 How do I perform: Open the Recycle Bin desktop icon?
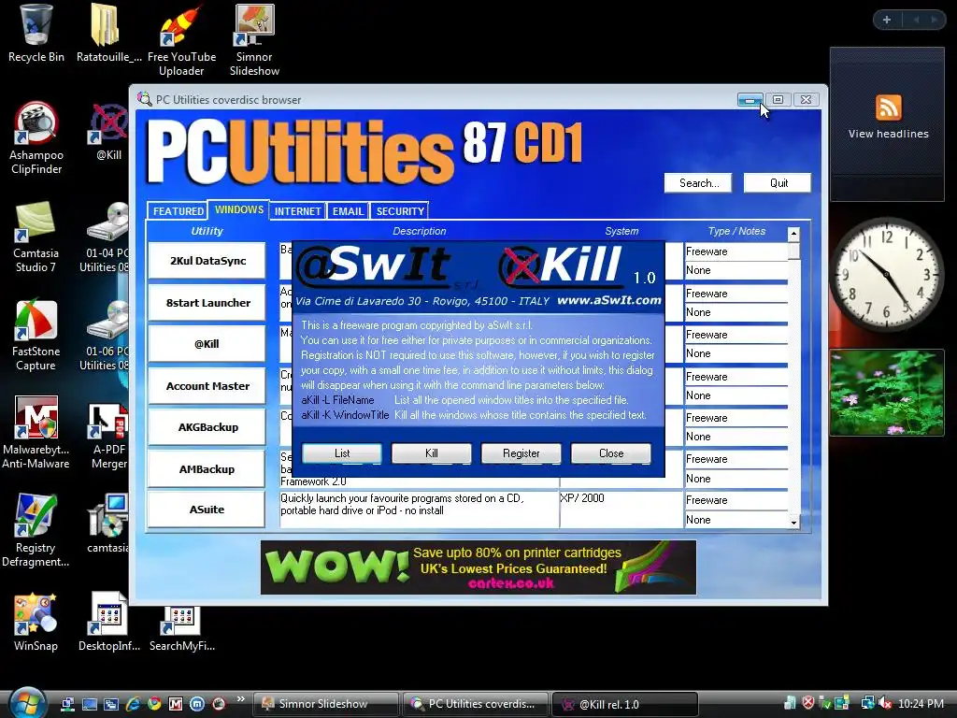tap(36, 34)
